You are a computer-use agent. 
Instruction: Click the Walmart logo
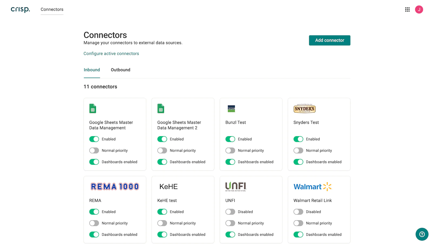[x=312, y=187]
